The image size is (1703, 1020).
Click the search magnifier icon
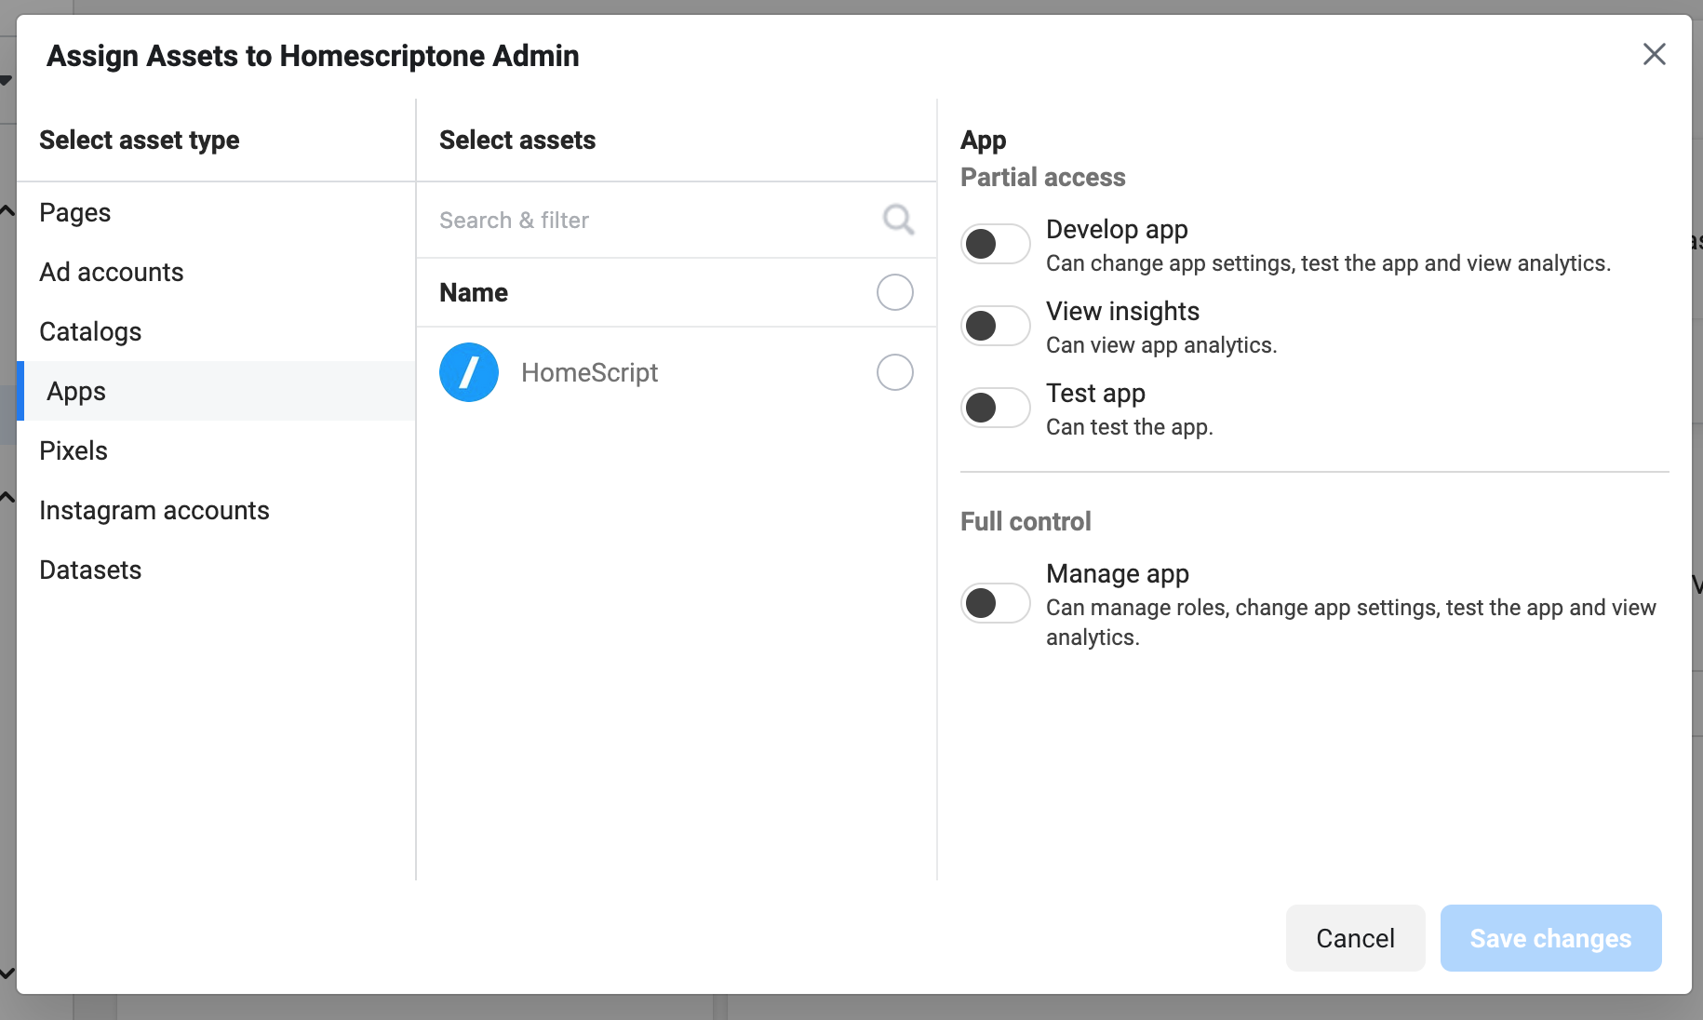(898, 220)
